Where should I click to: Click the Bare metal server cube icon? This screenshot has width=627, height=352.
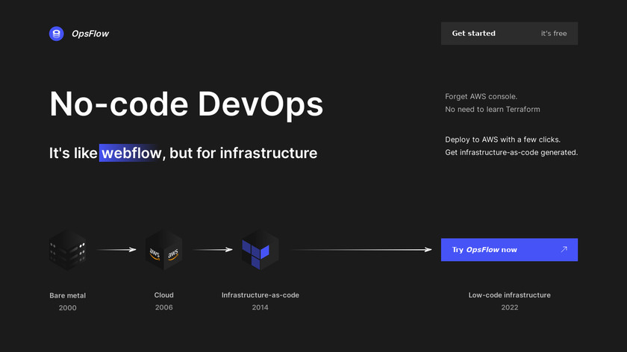pyautogui.click(x=68, y=250)
